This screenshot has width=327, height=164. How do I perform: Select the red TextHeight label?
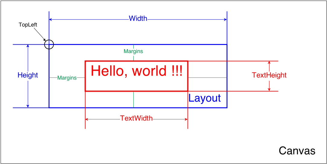(x=269, y=75)
